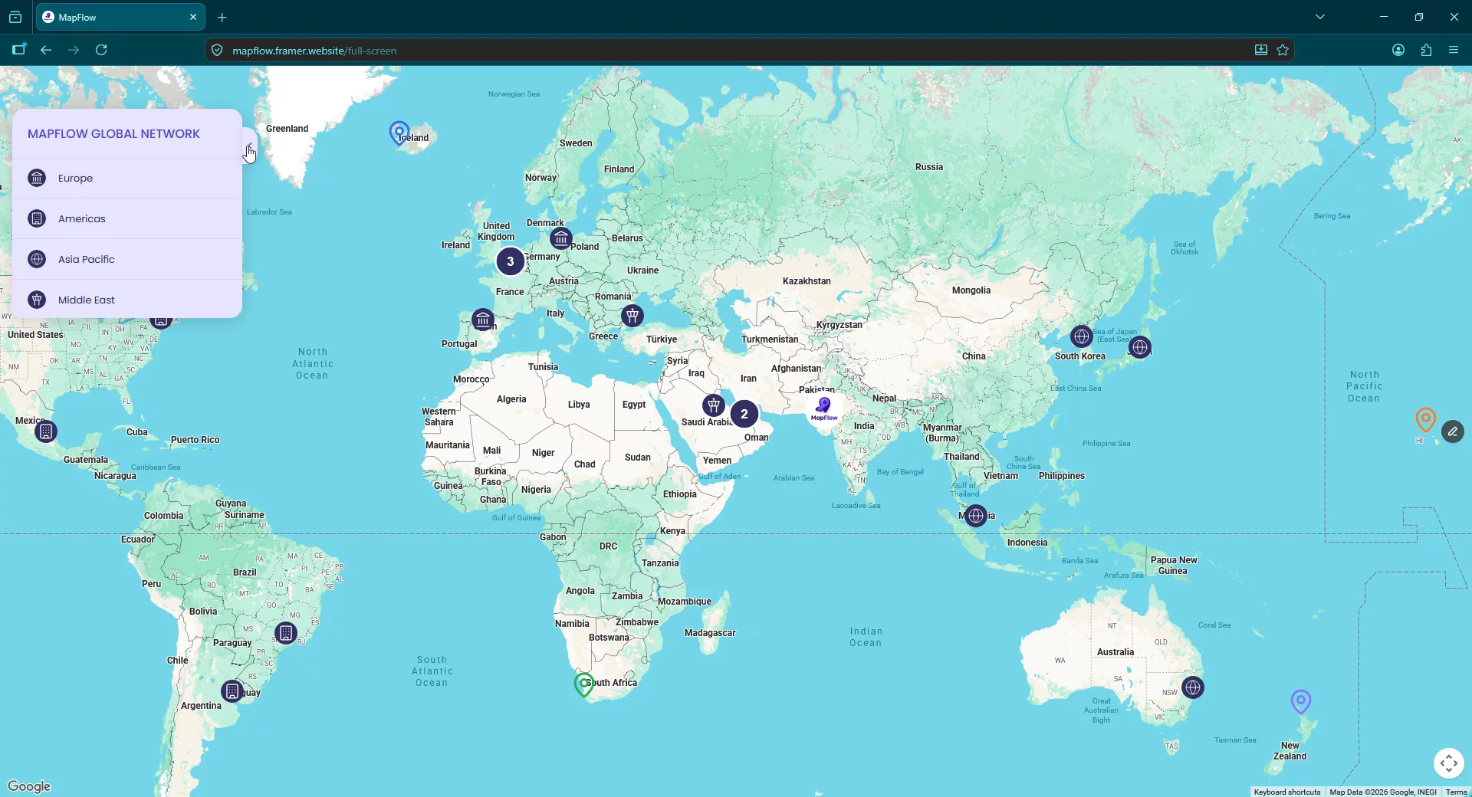1472x797 pixels.
Task: Select Europe in the network list
Action: click(x=127, y=179)
